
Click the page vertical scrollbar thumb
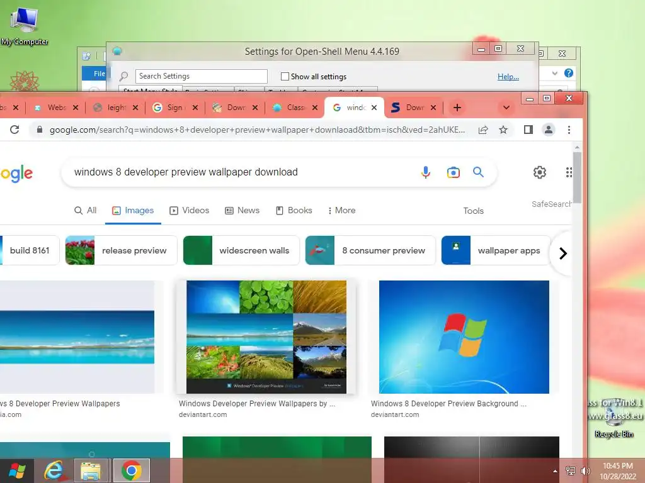pyautogui.click(x=577, y=177)
